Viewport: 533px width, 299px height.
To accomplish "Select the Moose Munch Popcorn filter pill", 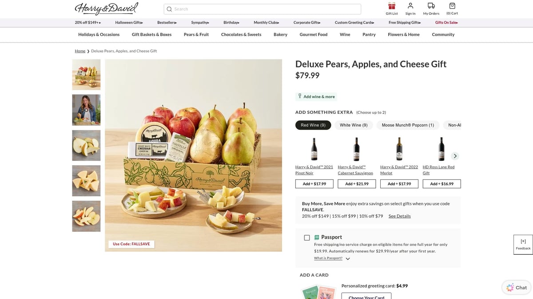I will [x=407, y=125].
